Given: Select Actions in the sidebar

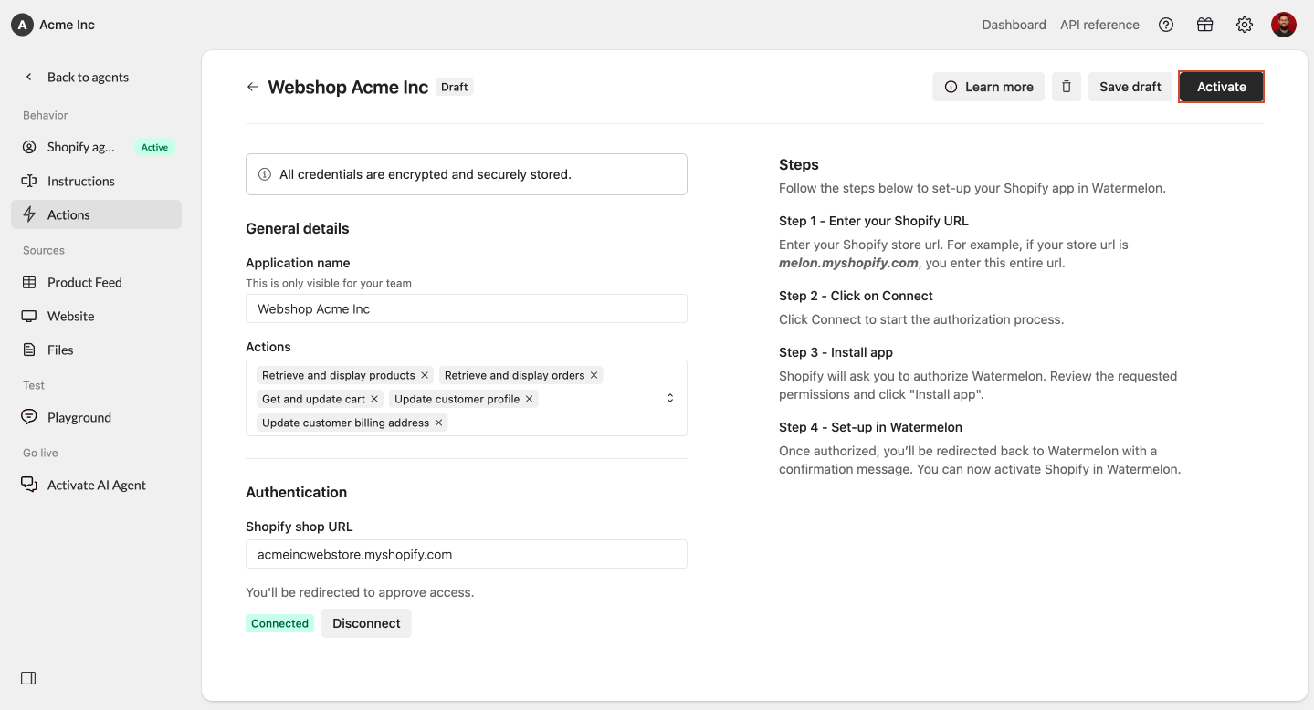Looking at the screenshot, I should [x=97, y=214].
